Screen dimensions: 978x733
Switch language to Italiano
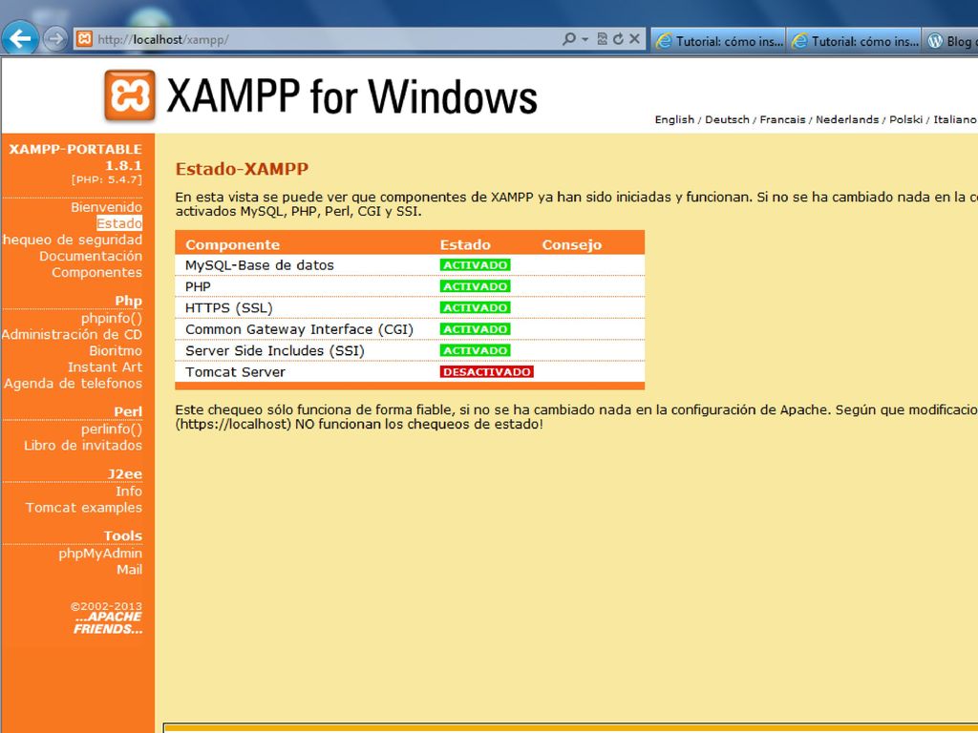[x=954, y=119]
